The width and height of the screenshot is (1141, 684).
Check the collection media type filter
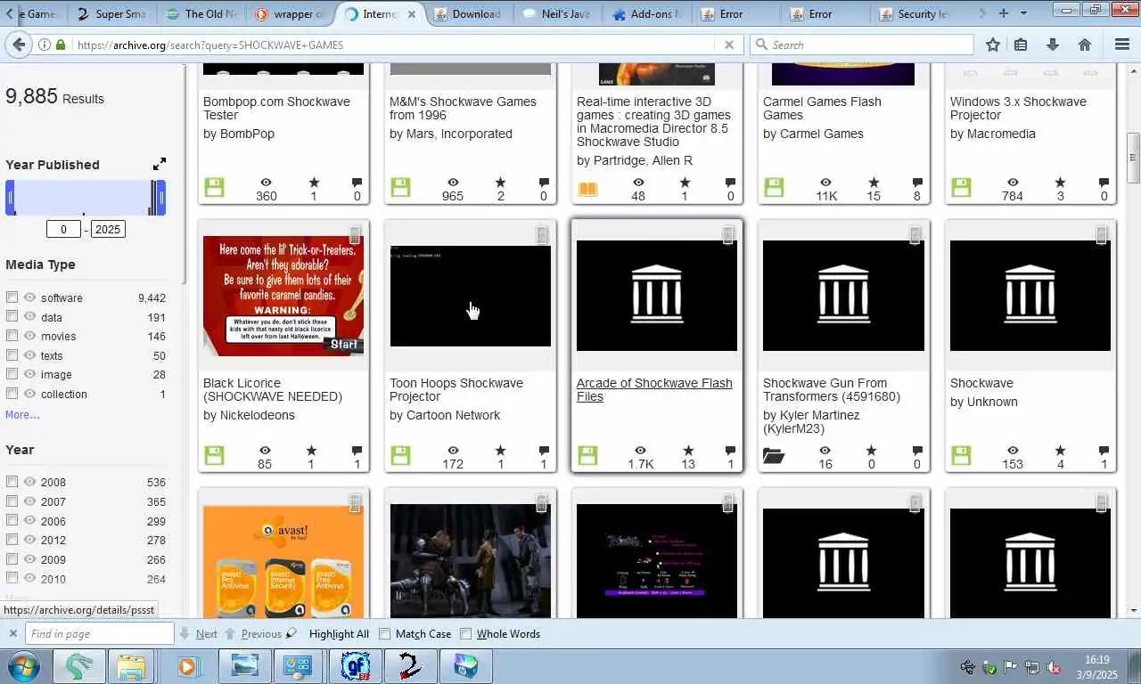tap(12, 394)
